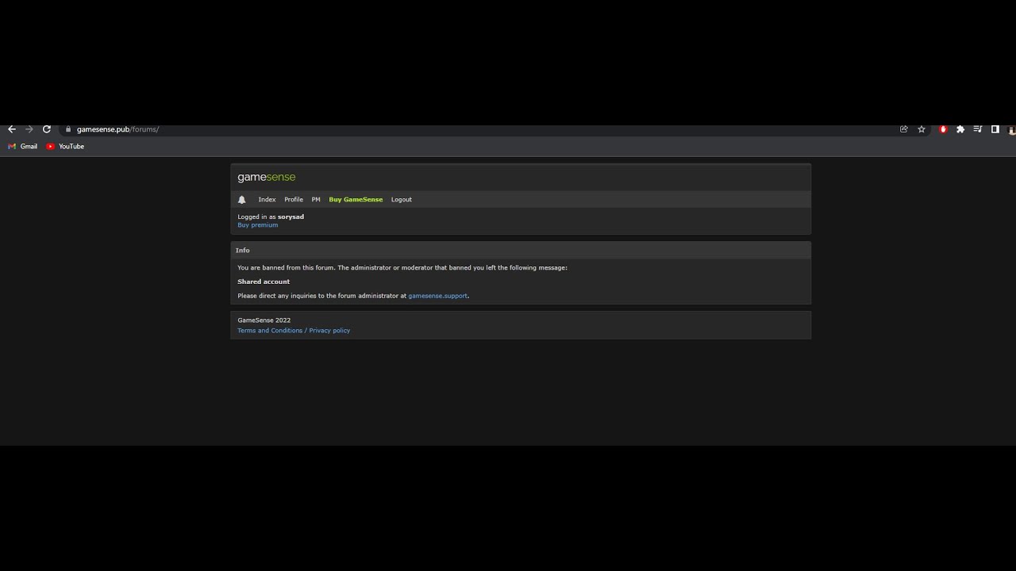Click Logout in the navbar
This screenshot has width=1016, height=571.
click(x=402, y=200)
